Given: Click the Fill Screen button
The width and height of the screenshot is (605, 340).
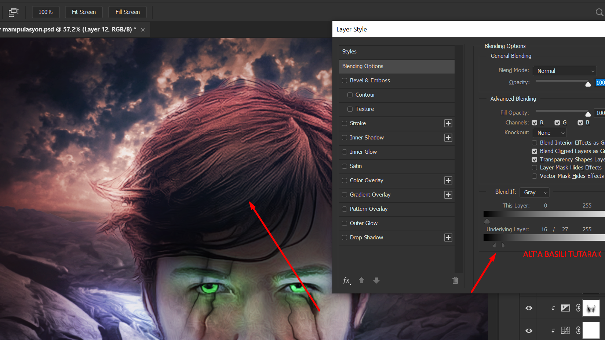Looking at the screenshot, I should pos(128,12).
